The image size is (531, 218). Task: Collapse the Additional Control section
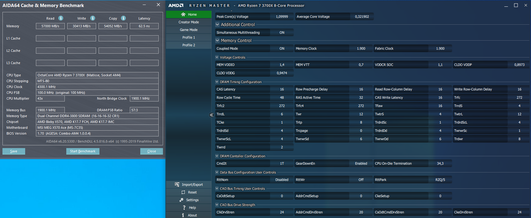click(217, 24)
